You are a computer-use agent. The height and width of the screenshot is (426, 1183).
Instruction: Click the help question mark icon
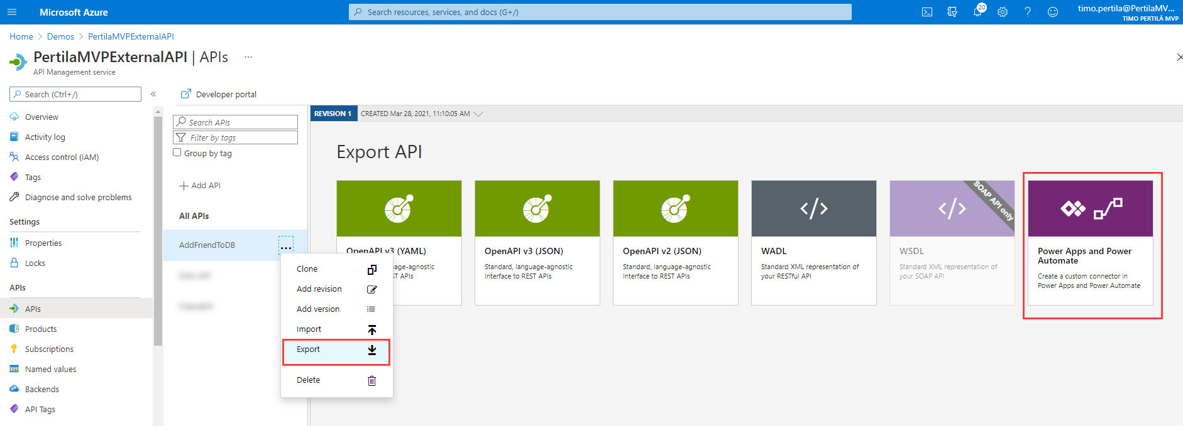pos(1028,12)
